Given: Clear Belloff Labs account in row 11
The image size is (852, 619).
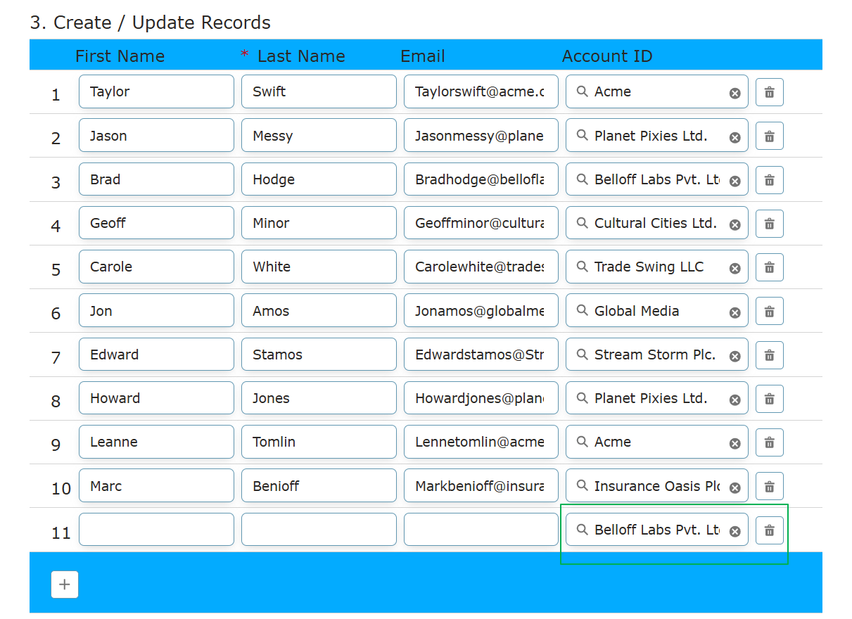Looking at the screenshot, I should point(735,532).
